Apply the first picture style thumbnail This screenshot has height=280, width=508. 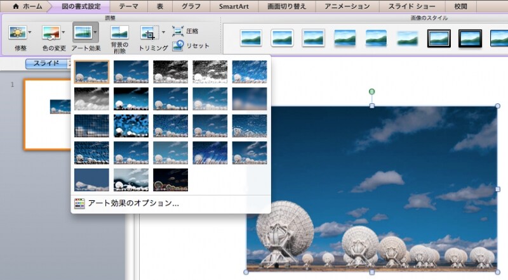251,38
